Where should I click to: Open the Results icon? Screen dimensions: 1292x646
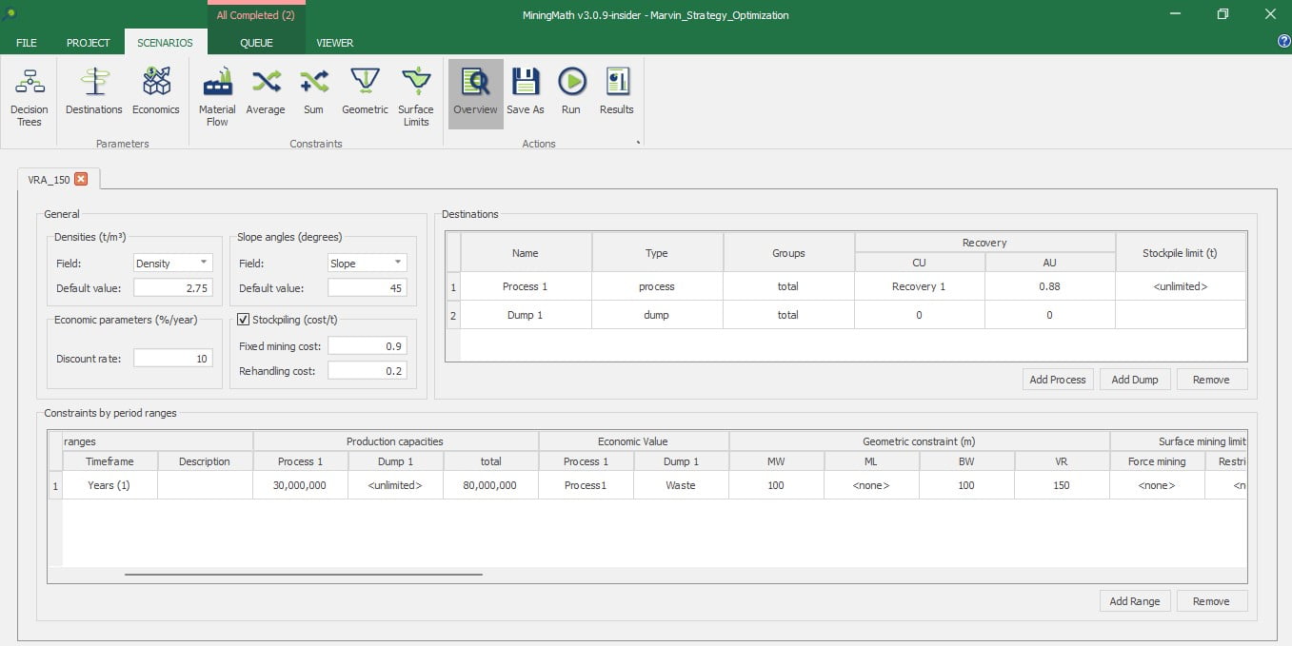tap(616, 92)
